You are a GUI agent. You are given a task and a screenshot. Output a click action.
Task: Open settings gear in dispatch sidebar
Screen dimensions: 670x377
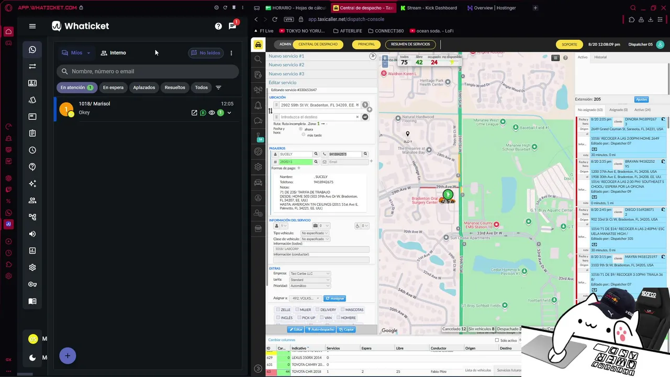click(x=258, y=167)
